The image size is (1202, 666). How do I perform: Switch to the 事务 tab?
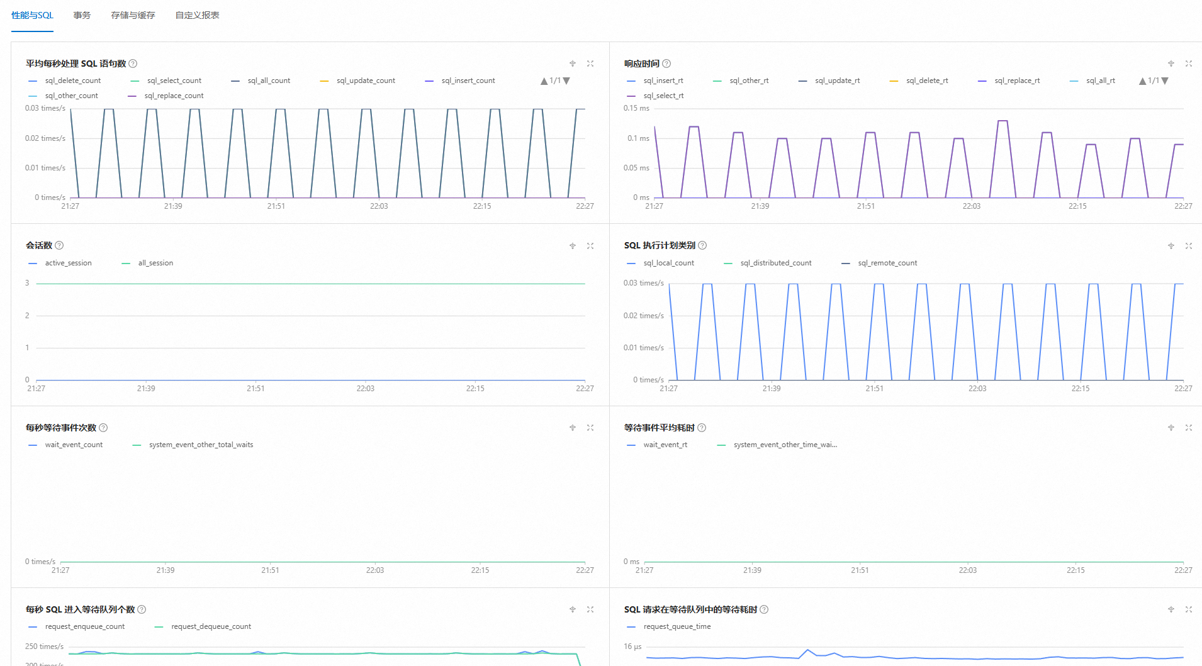pyautogui.click(x=82, y=15)
